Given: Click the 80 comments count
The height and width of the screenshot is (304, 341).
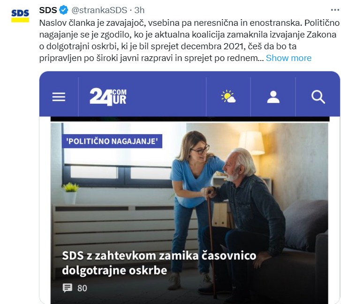Looking at the screenshot, I should 82,289.
